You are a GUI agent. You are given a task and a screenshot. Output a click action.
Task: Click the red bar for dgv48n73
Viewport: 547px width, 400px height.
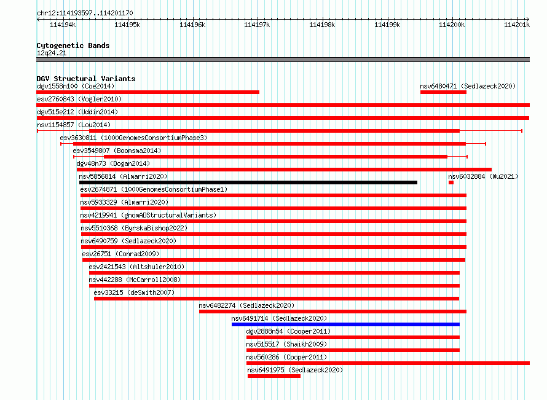click(285, 170)
